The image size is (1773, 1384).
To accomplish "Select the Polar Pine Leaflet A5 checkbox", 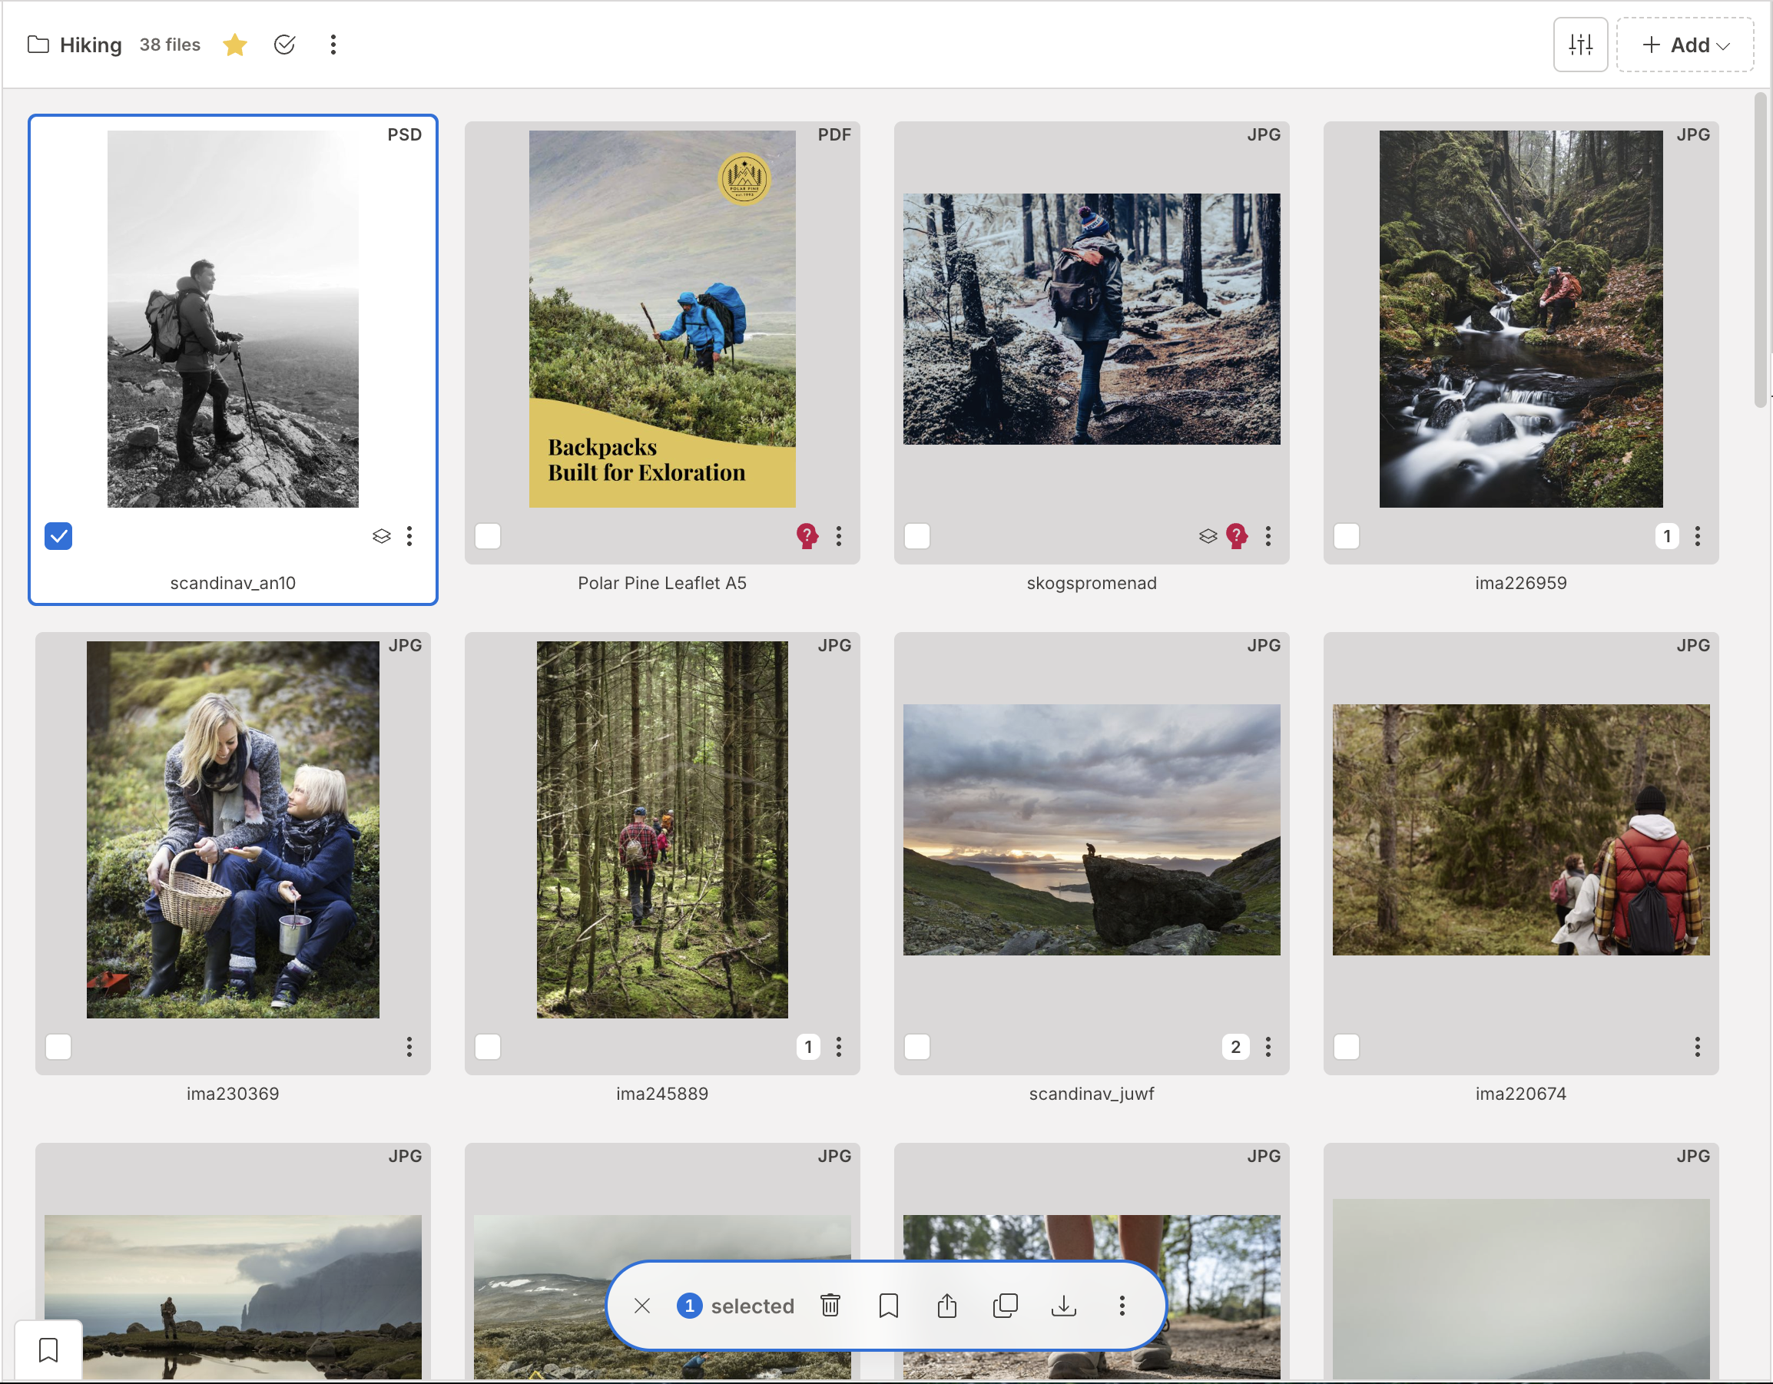I will tap(488, 536).
